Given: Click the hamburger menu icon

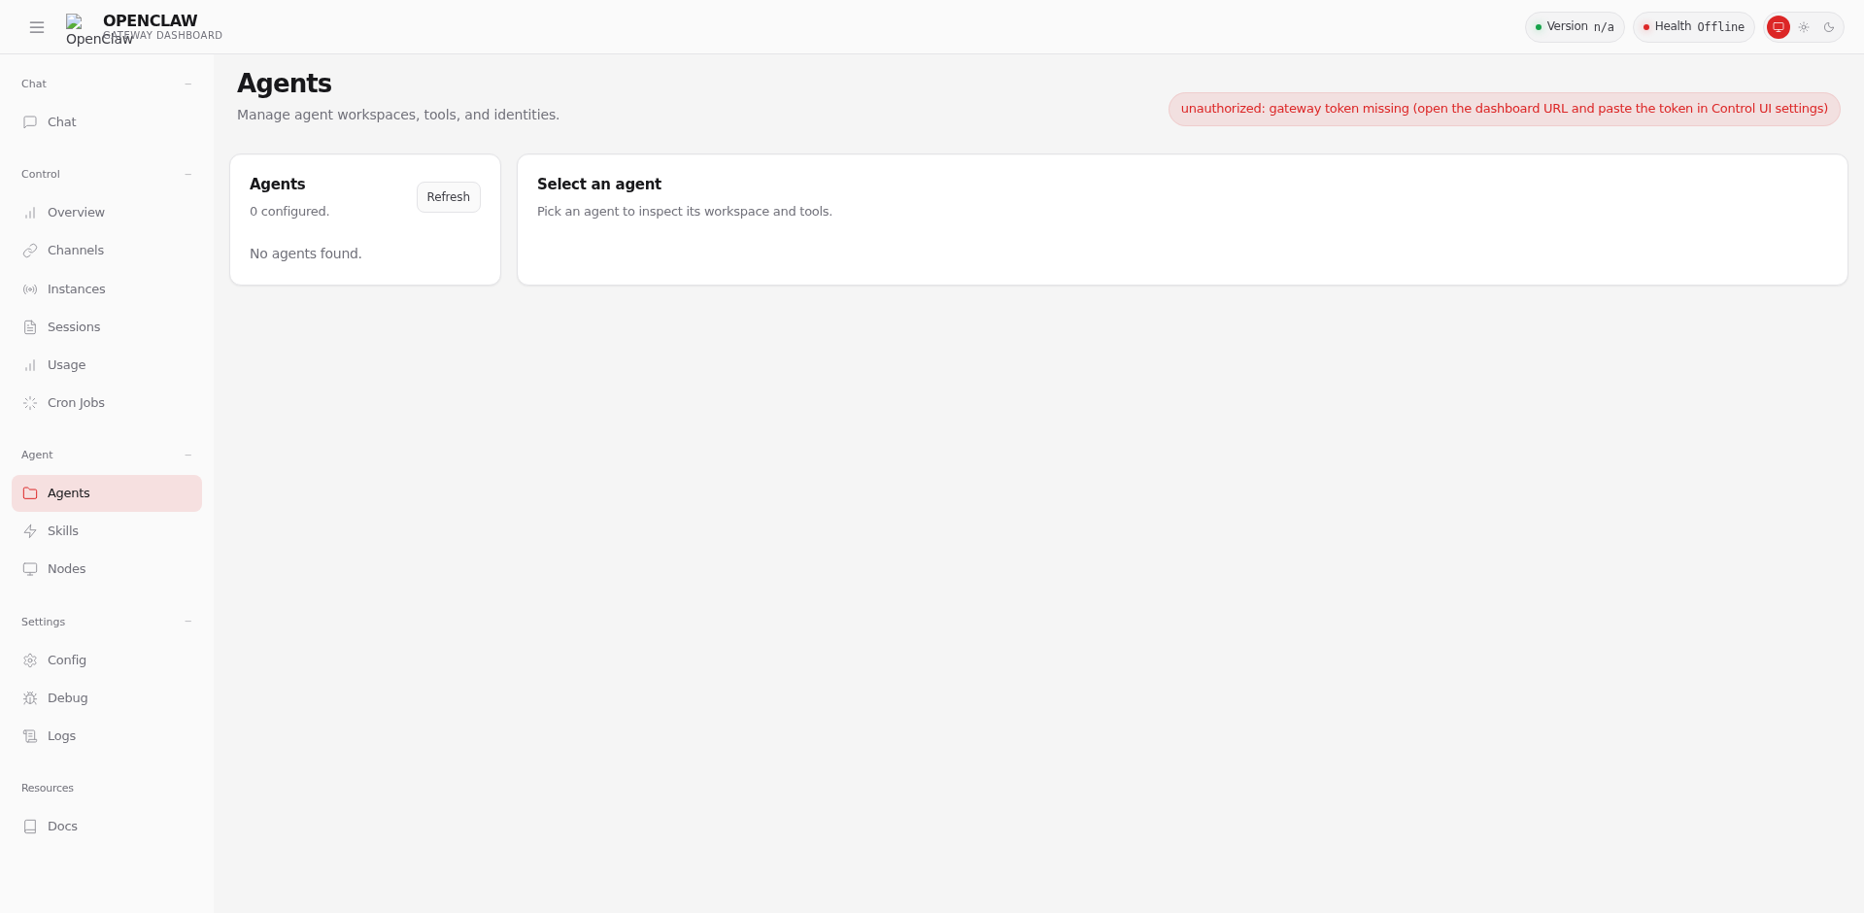Looking at the screenshot, I should 37,27.
